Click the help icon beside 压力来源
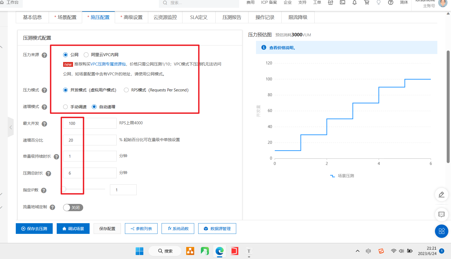The image size is (451, 259). coord(45,55)
